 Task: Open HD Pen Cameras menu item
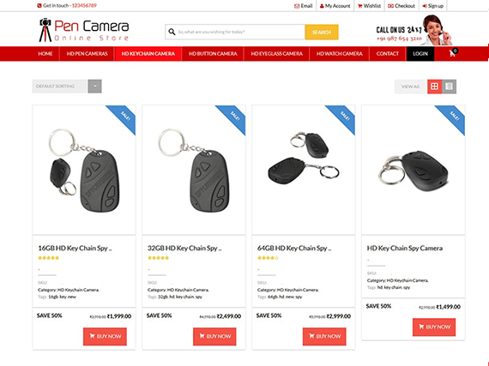click(87, 54)
